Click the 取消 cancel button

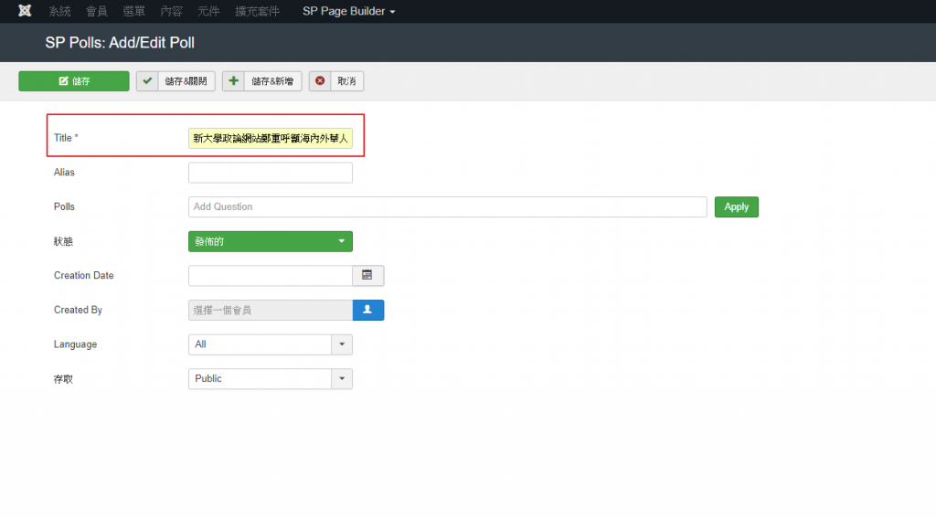(336, 81)
